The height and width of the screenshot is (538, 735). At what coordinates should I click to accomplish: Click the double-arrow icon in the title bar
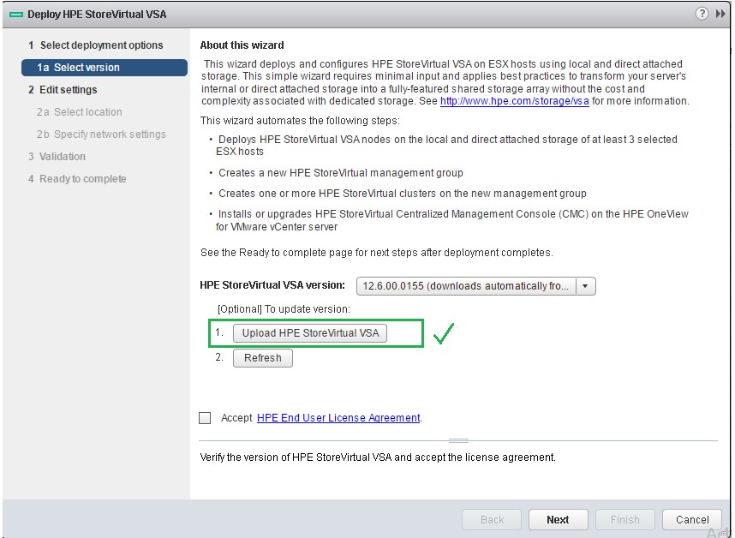[x=720, y=14]
